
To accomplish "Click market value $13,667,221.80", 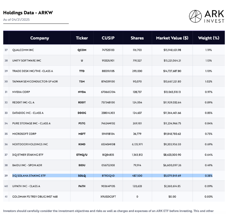I will 172,81.
